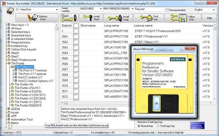Select the FastCopy key radio button
This screenshot has height=136, width=219.
point(158,126)
